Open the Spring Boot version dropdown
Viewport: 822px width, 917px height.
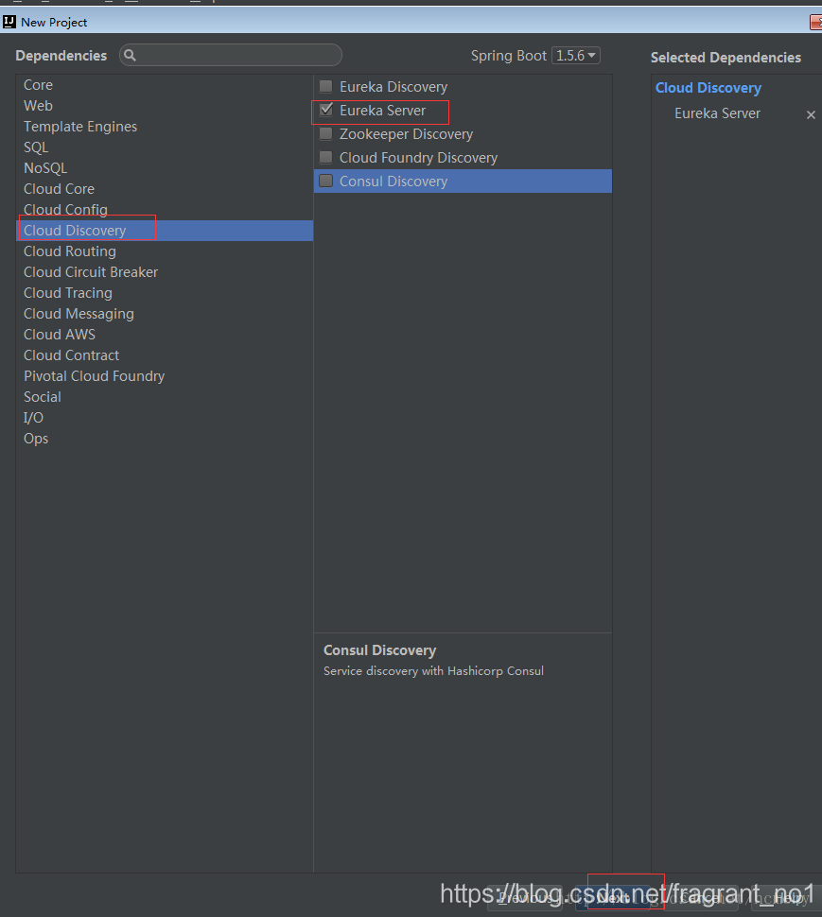coord(576,56)
